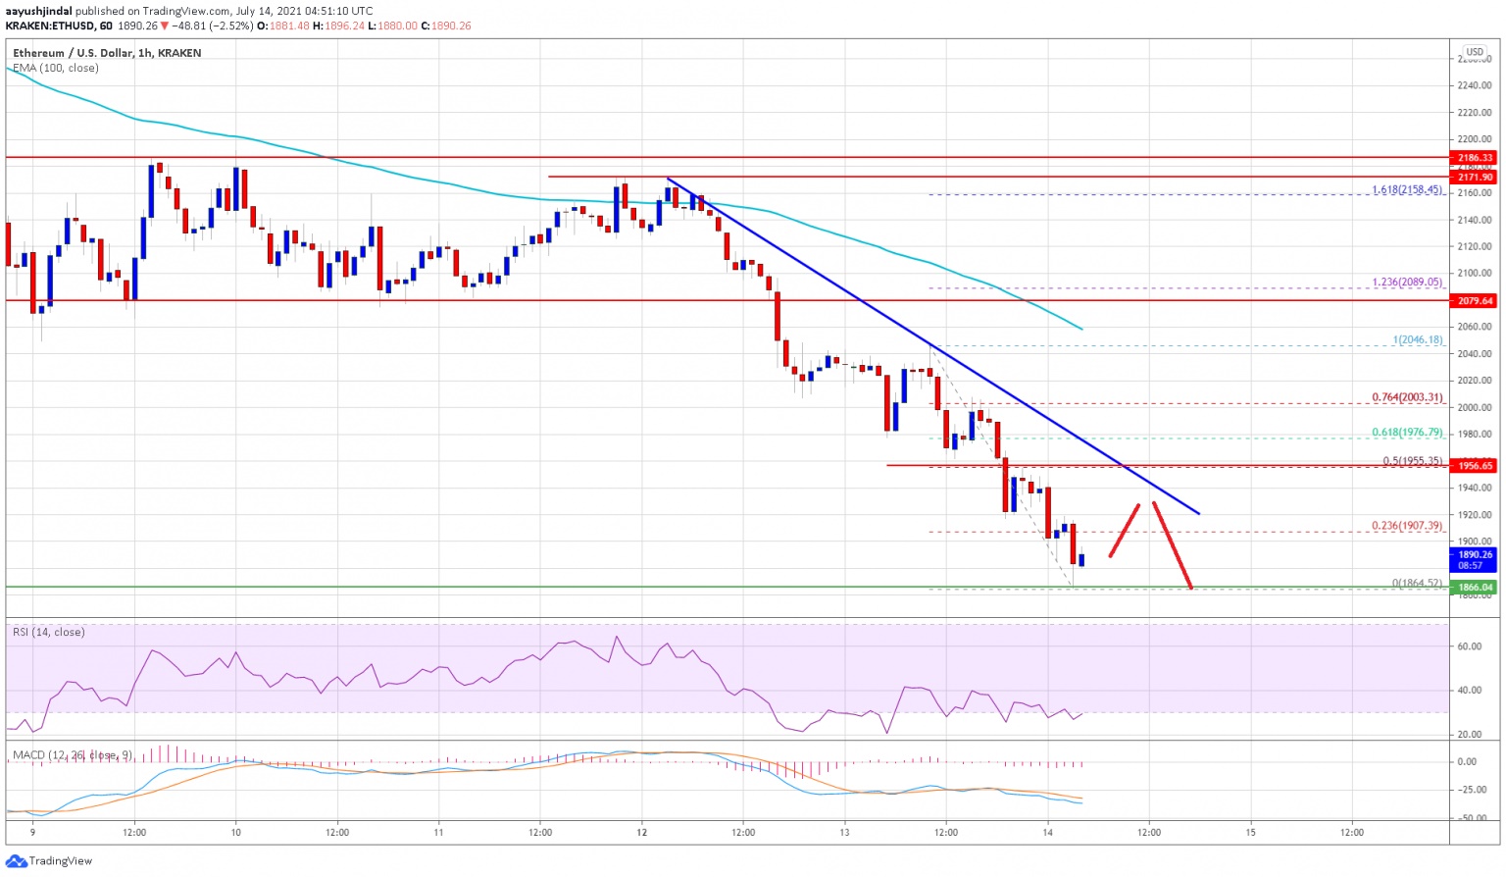Click the 60.00 level on the RSI scale
The height and width of the screenshot is (877, 1506).
[1469, 646]
